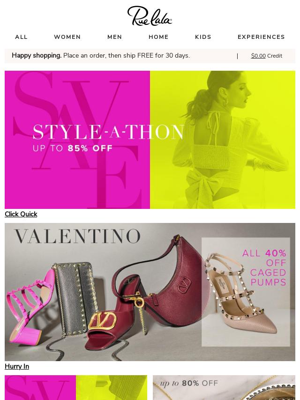Browse the KIDS category
Viewport: 300px width, 400px height.
203,37
